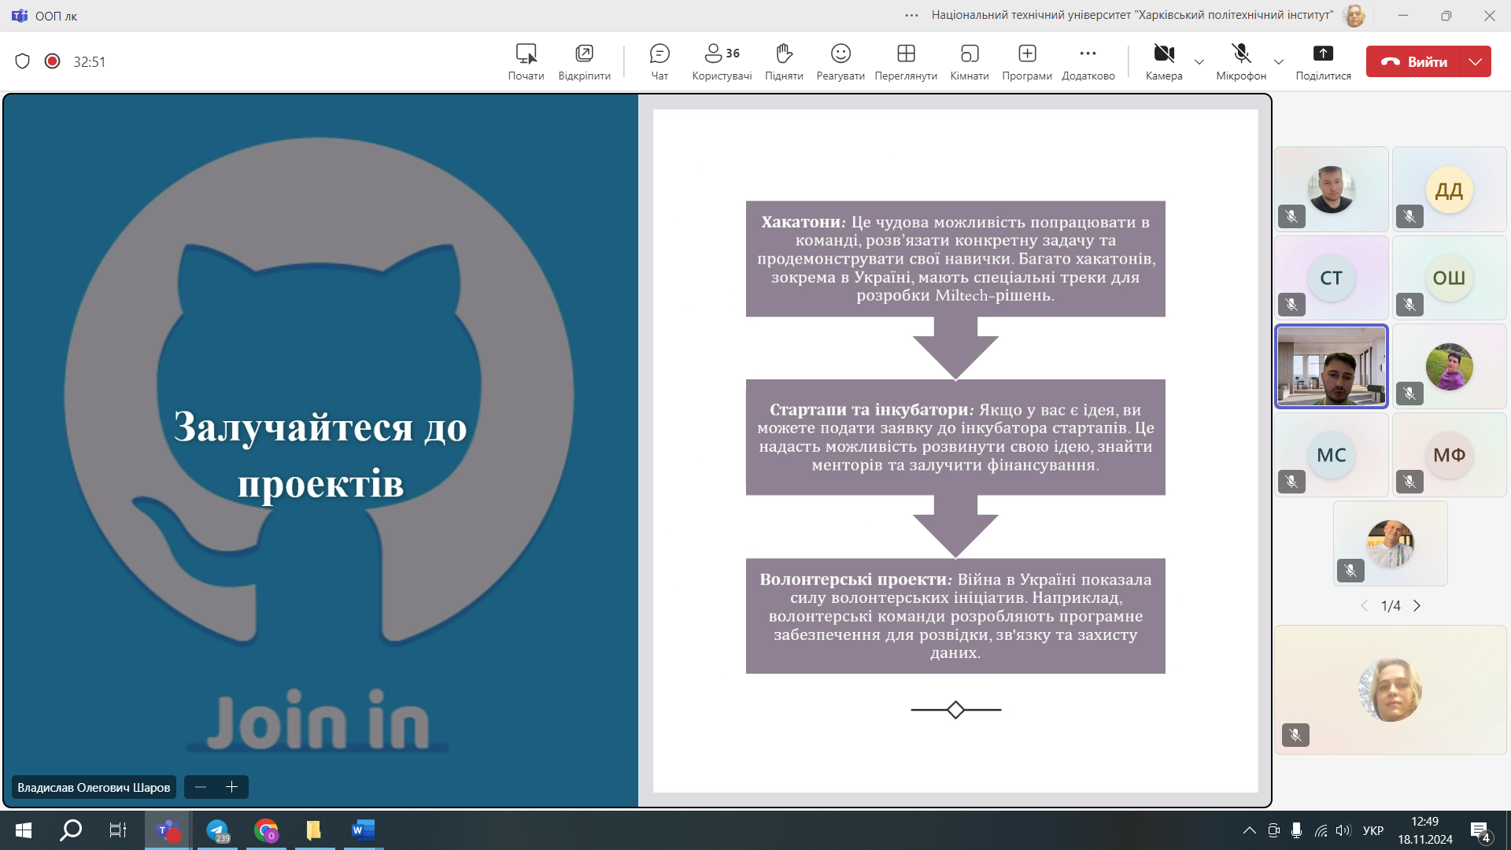Open the Додатково more options menu
This screenshot has width=1511, height=850.
(x=1088, y=61)
